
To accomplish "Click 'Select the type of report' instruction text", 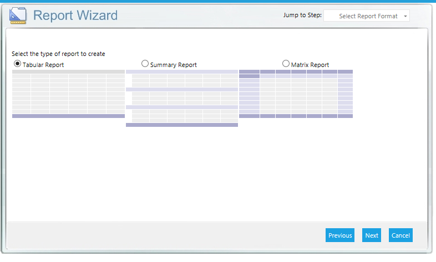I will click(x=58, y=54).
